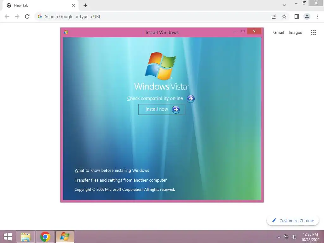Viewport: 324px width, 243px height.
Task: Select the Install Windows taskbar icon
Action: pyautogui.click(x=65, y=237)
